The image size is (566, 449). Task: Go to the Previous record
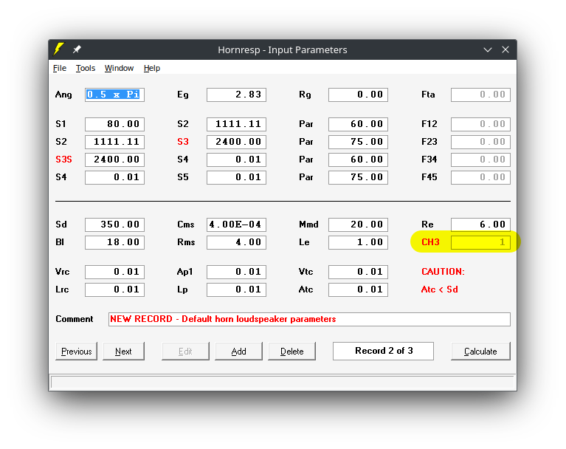click(77, 351)
